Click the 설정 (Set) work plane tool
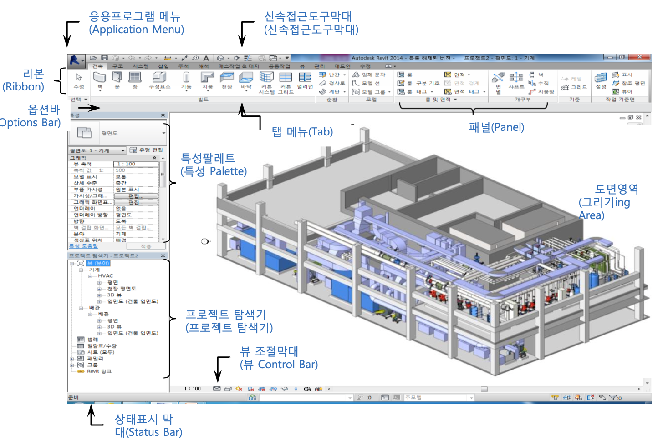The image size is (663, 440). coord(601,81)
